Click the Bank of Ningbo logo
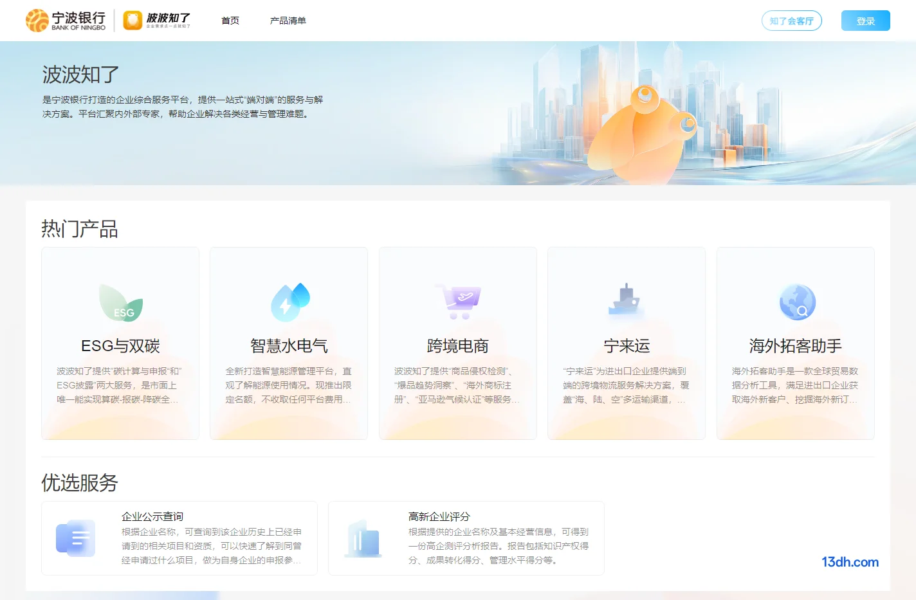916x600 pixels. click(x=66, y=21)
